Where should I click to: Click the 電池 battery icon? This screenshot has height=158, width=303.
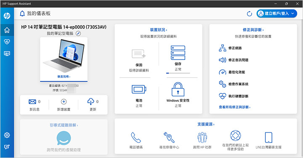tap(139, 89)
